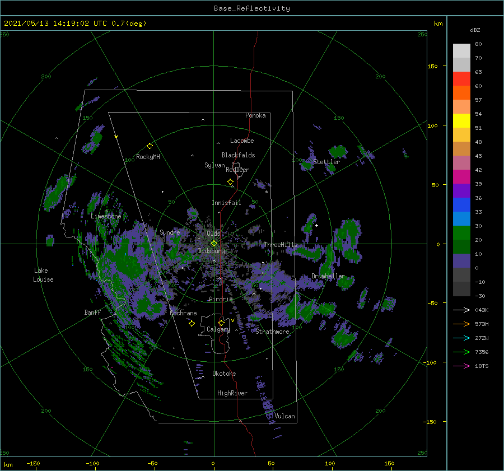The image size is (504, 471).
Task: Click the bright green swatch between 30 and 20
Action: pos(461,233)
